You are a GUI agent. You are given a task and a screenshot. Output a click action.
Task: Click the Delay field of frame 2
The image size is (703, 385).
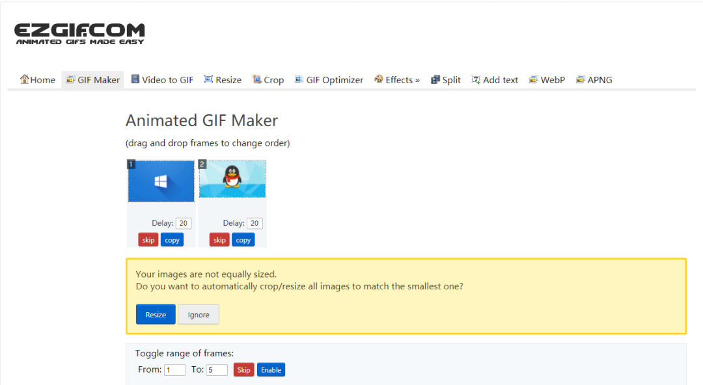click(255, 223)
